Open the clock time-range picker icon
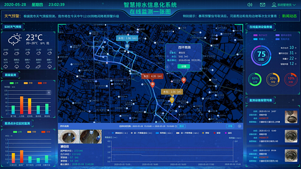 [176, 126]
